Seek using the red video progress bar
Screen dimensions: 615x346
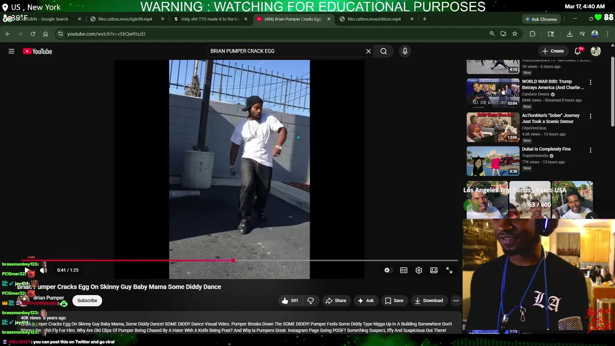239,260
